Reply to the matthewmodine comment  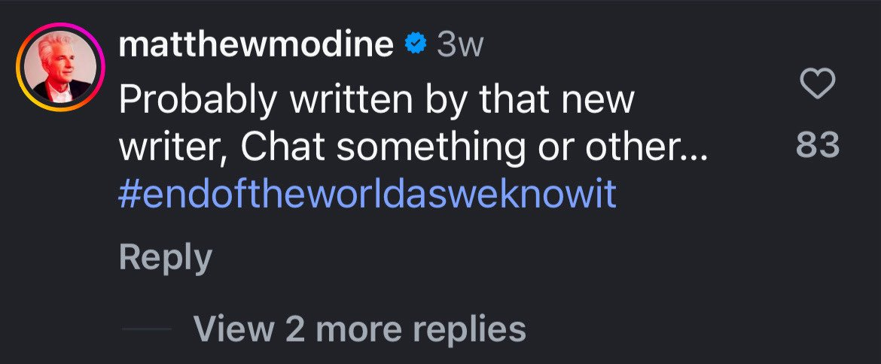(165, 258)
